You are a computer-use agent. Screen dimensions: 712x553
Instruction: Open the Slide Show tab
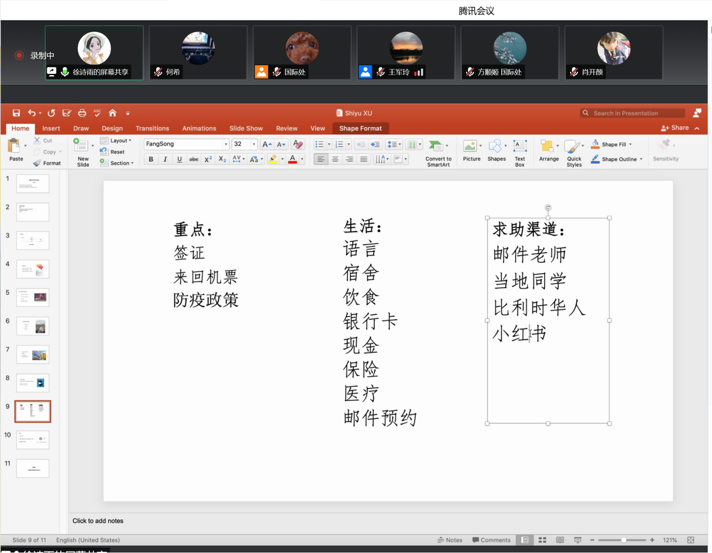(x=246, y=128)
